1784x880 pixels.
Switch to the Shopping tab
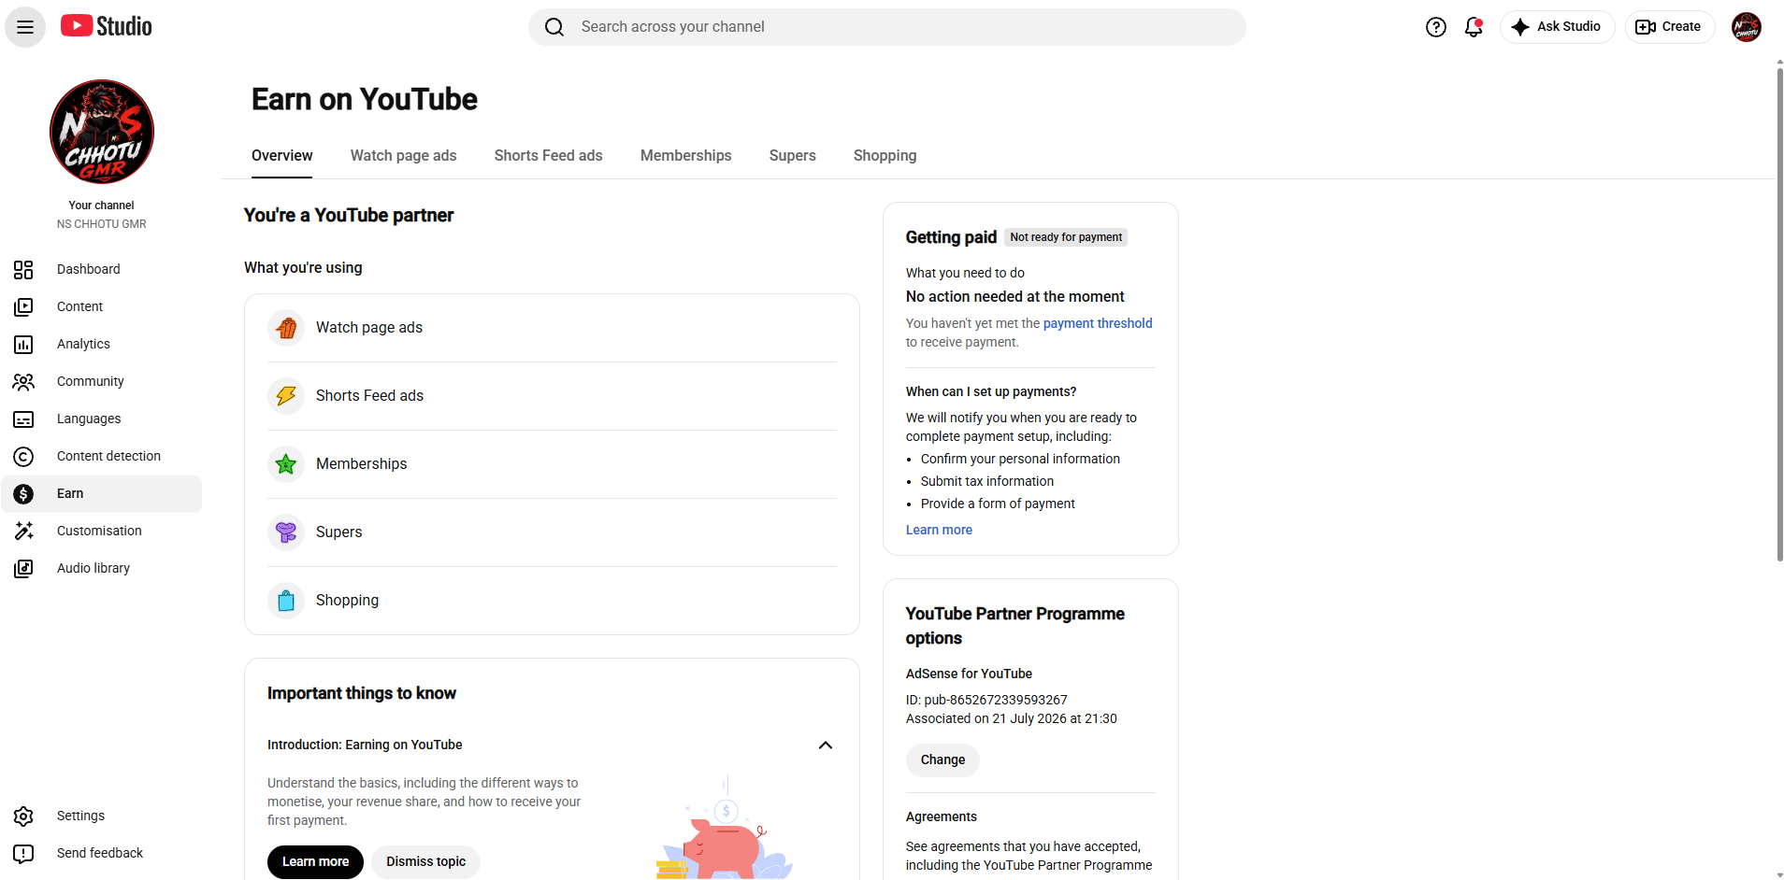pyautogui.click(x=885, y=155)
